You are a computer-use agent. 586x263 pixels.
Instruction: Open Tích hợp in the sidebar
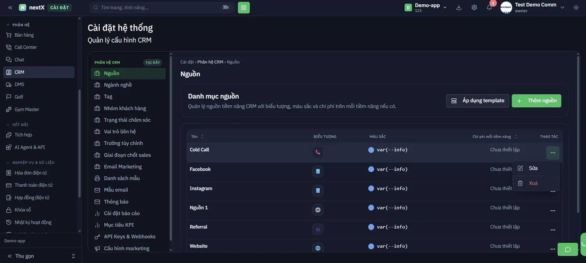(x=39, y=135)
